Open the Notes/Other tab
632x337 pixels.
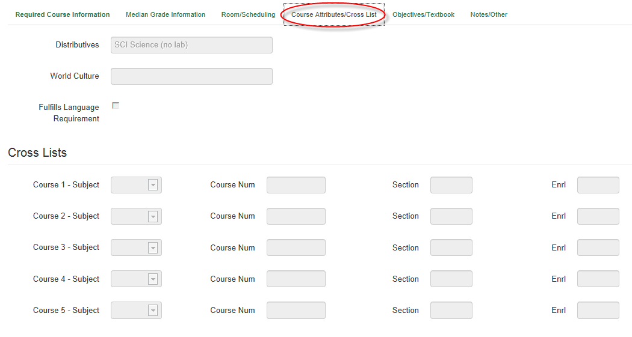click(489, 14)
